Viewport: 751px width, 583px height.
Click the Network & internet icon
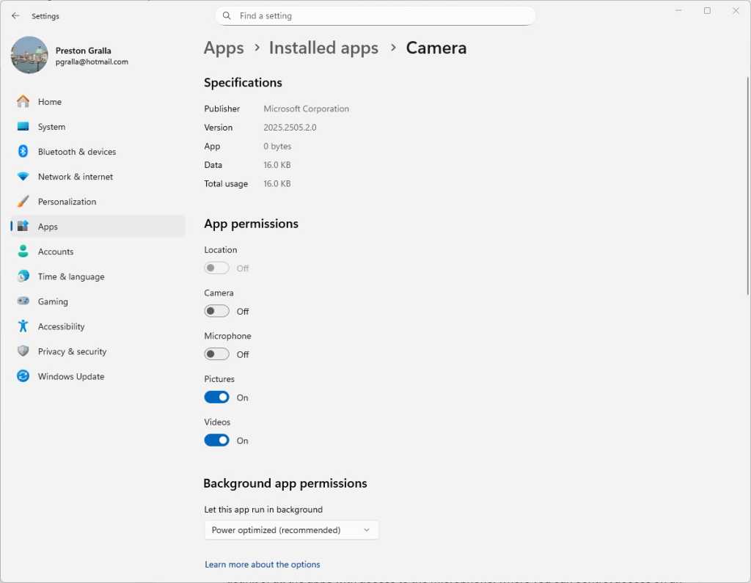click(23, 176)
